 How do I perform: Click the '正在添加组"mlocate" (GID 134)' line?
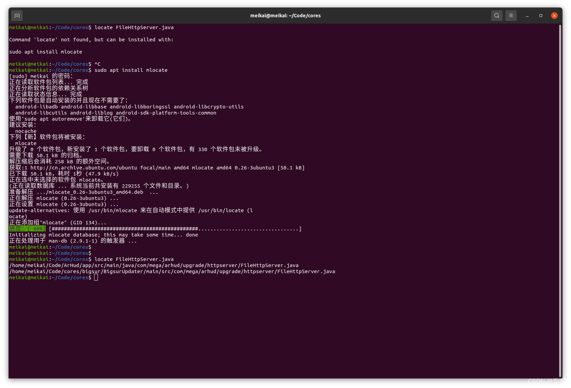[x=58, y=223]
